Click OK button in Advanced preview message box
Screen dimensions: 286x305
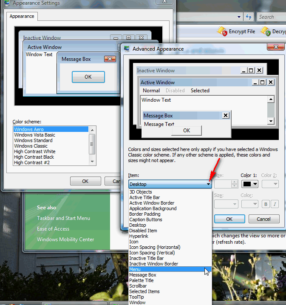point(187,130)
